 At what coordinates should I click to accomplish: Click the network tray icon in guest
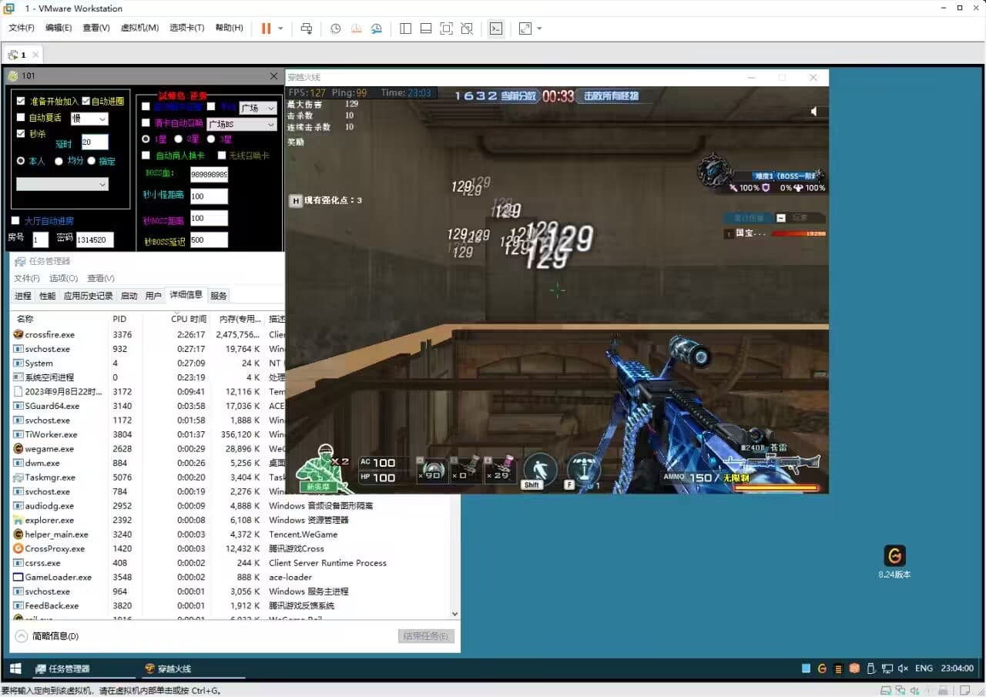coord(887,669)
